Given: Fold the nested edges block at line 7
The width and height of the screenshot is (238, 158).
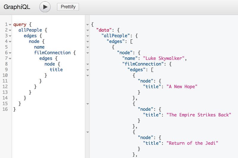Looking at the screenshot, I should [x=10, y=59].
